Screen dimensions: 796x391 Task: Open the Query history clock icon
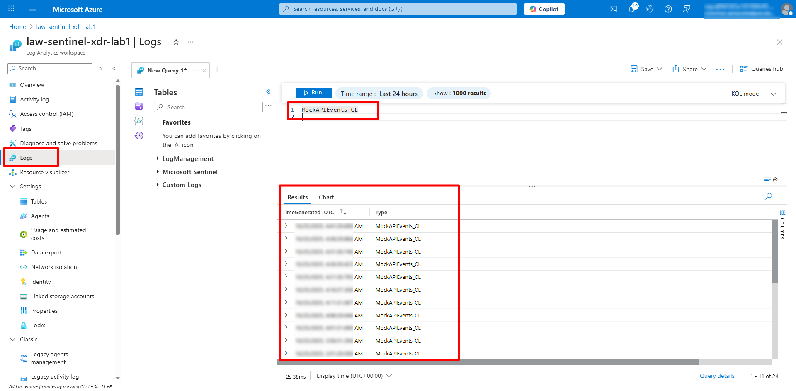139,135
